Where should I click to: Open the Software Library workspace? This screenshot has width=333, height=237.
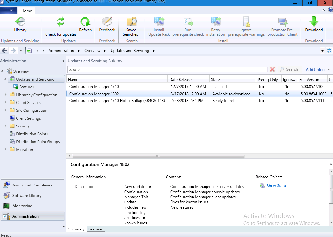pyautogui.click(x=33, y=196)
